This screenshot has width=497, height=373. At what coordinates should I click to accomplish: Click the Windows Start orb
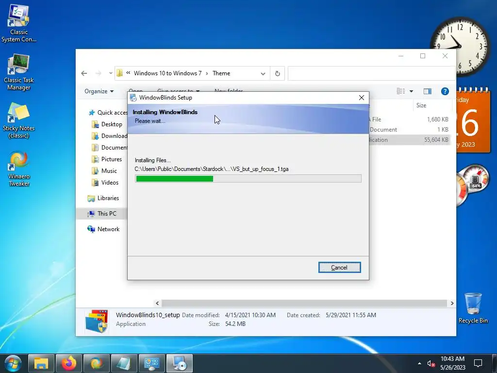pos(13,363)
